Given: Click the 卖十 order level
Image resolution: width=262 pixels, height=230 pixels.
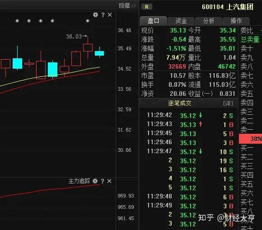Looking at the screenshot, I should point(247,48).
